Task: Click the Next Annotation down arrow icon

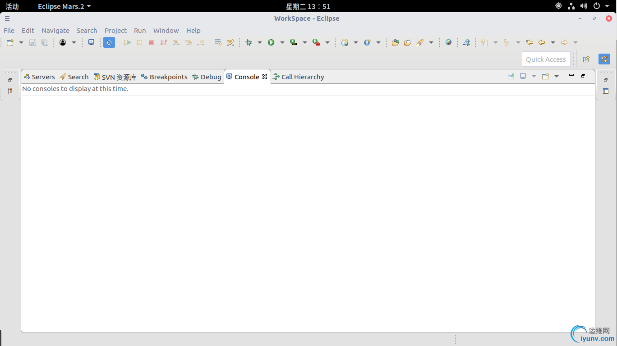Action: click(484, 42)
